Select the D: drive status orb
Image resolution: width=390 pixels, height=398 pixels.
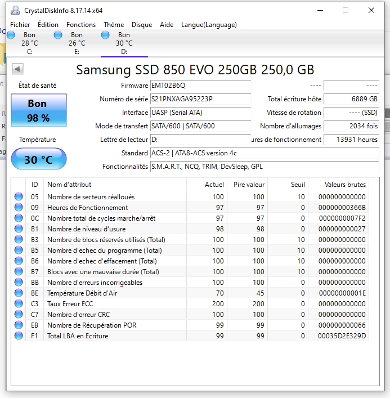pos(105,35)
